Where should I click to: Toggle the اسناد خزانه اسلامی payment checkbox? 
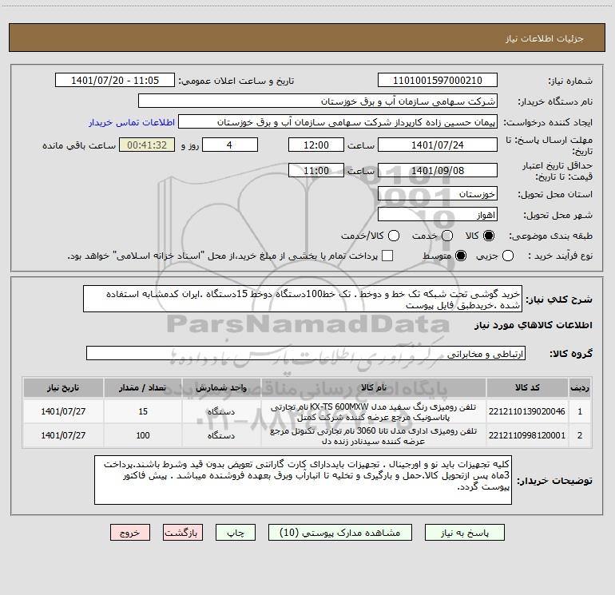(387, 256)
